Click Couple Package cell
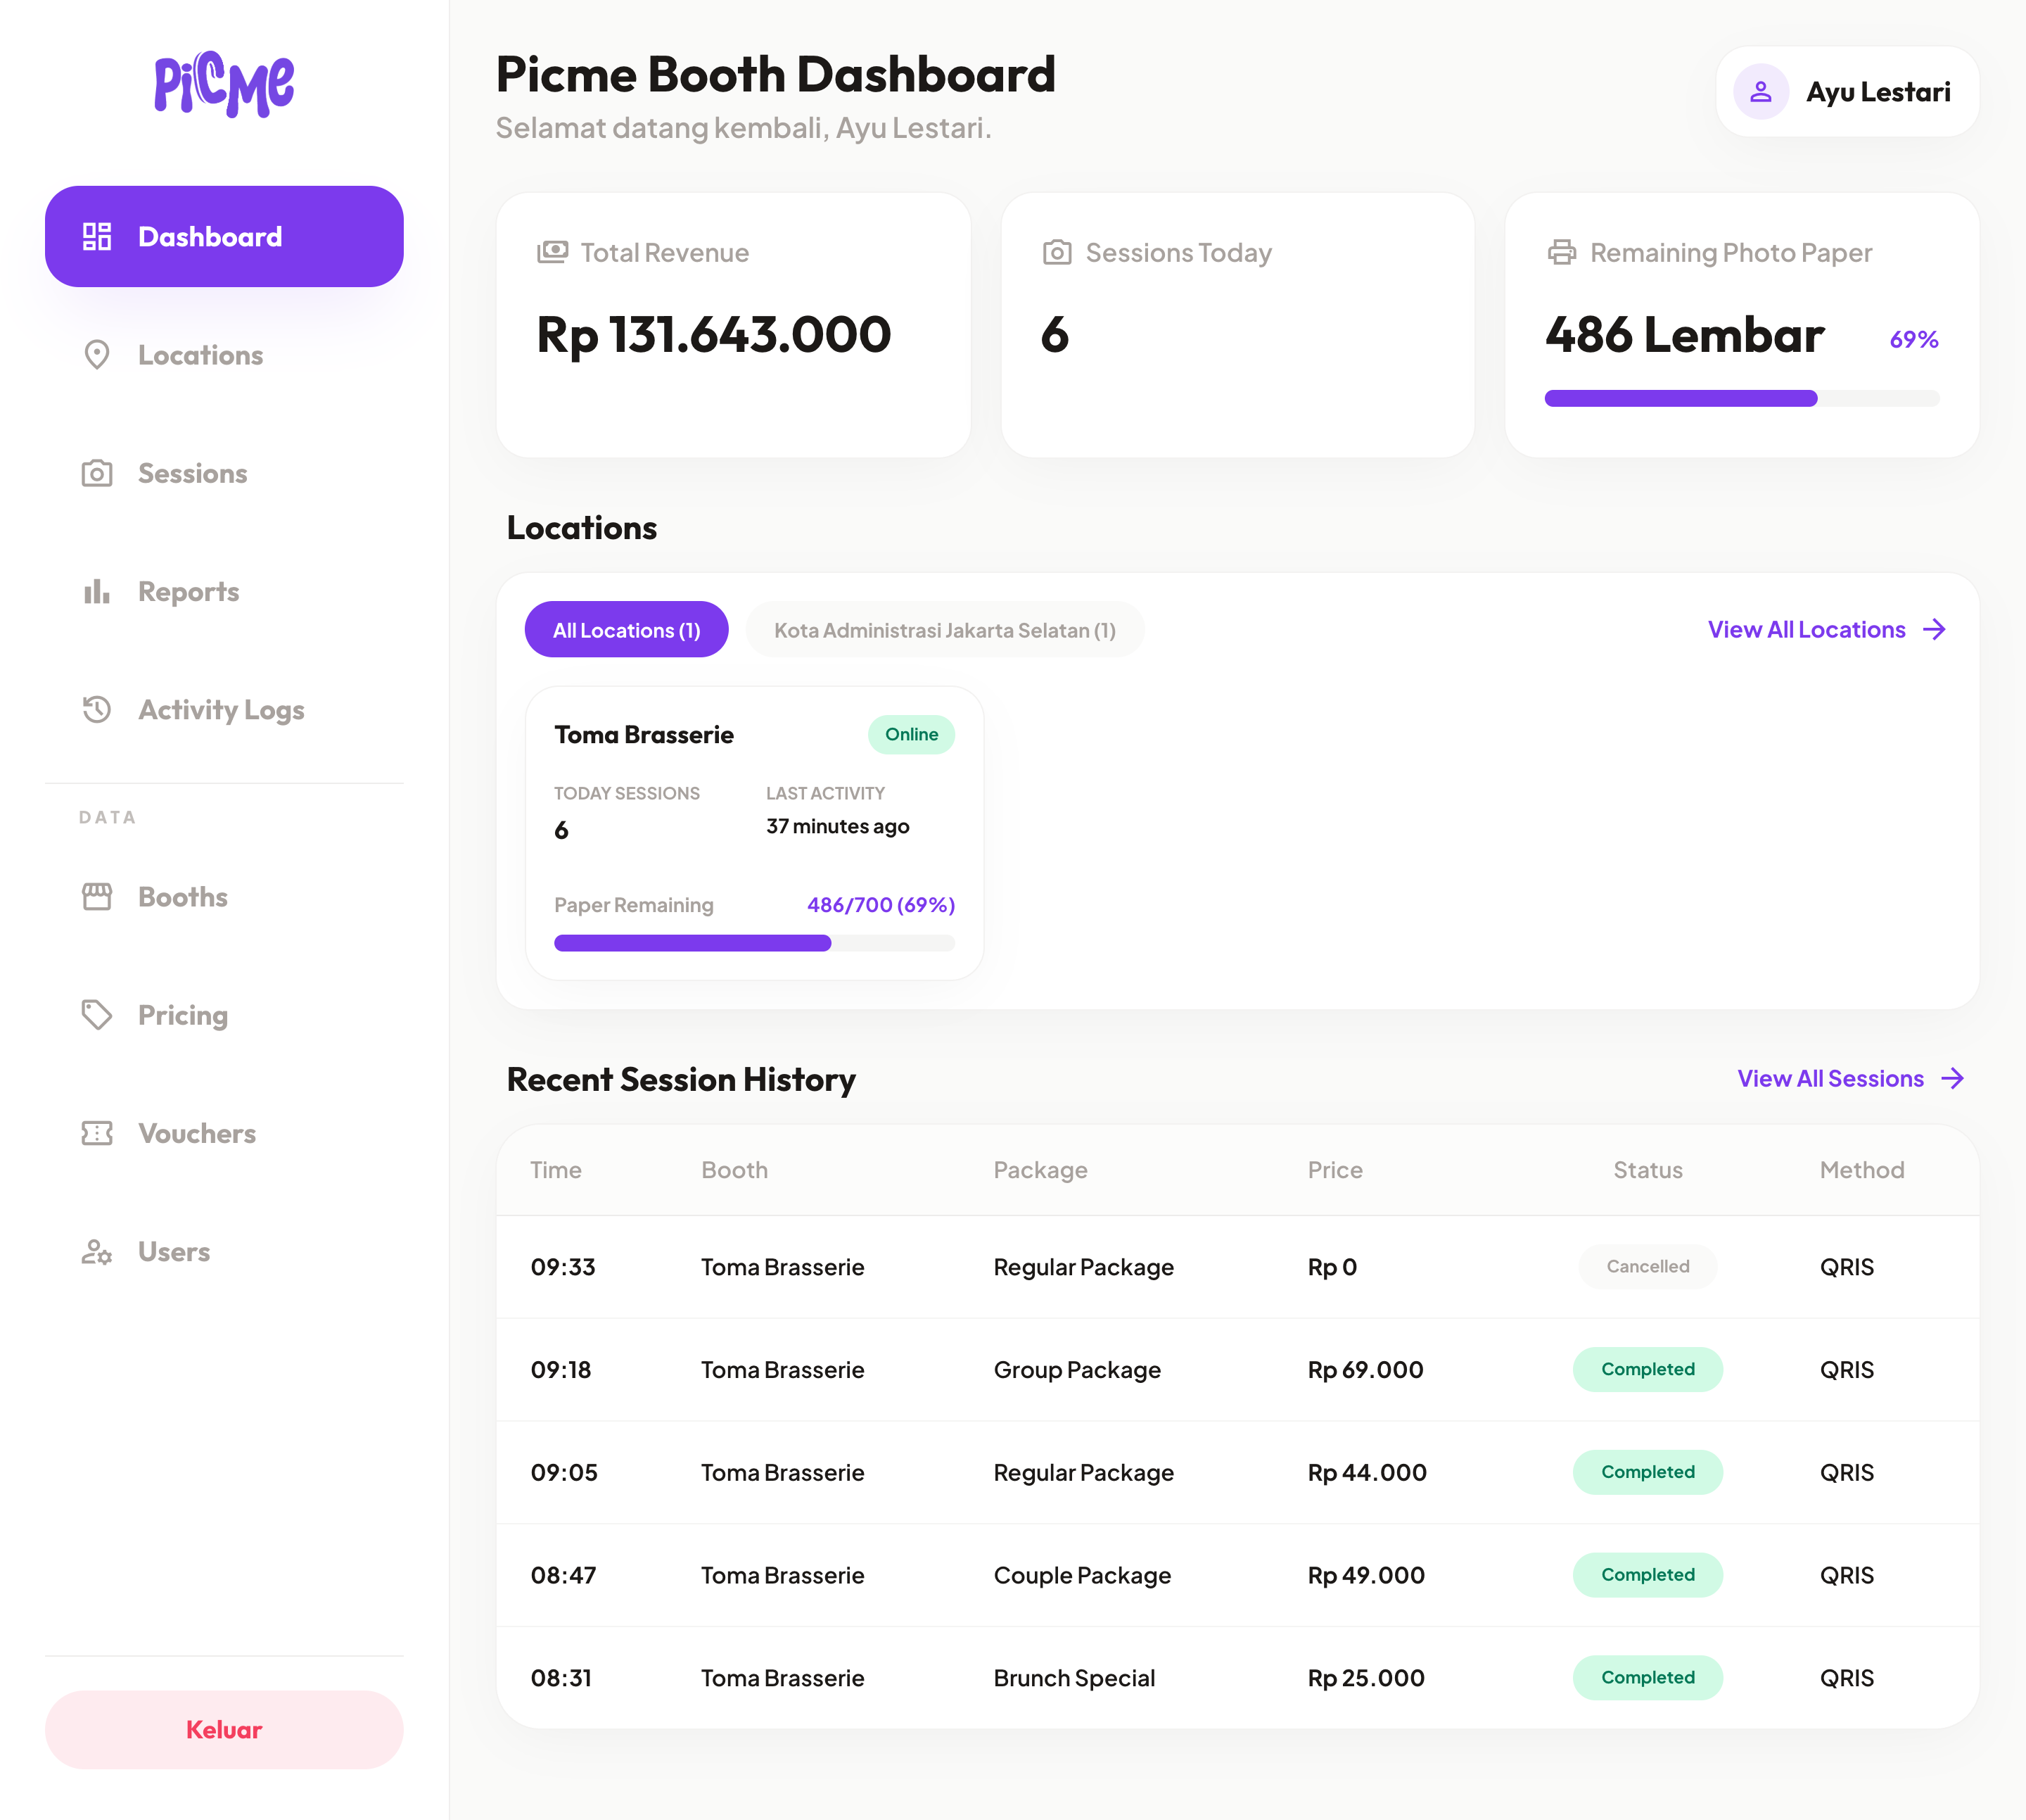Viewport: 2026px width, 1820px height. click(x=1081, y=1575)
